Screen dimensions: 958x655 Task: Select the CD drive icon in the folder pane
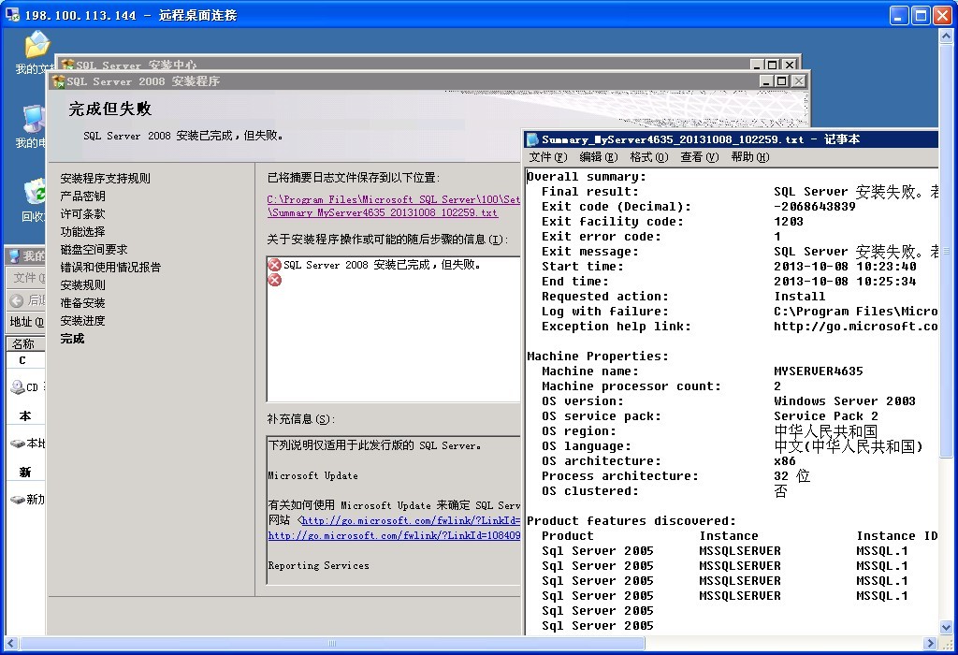click(20, 386)
